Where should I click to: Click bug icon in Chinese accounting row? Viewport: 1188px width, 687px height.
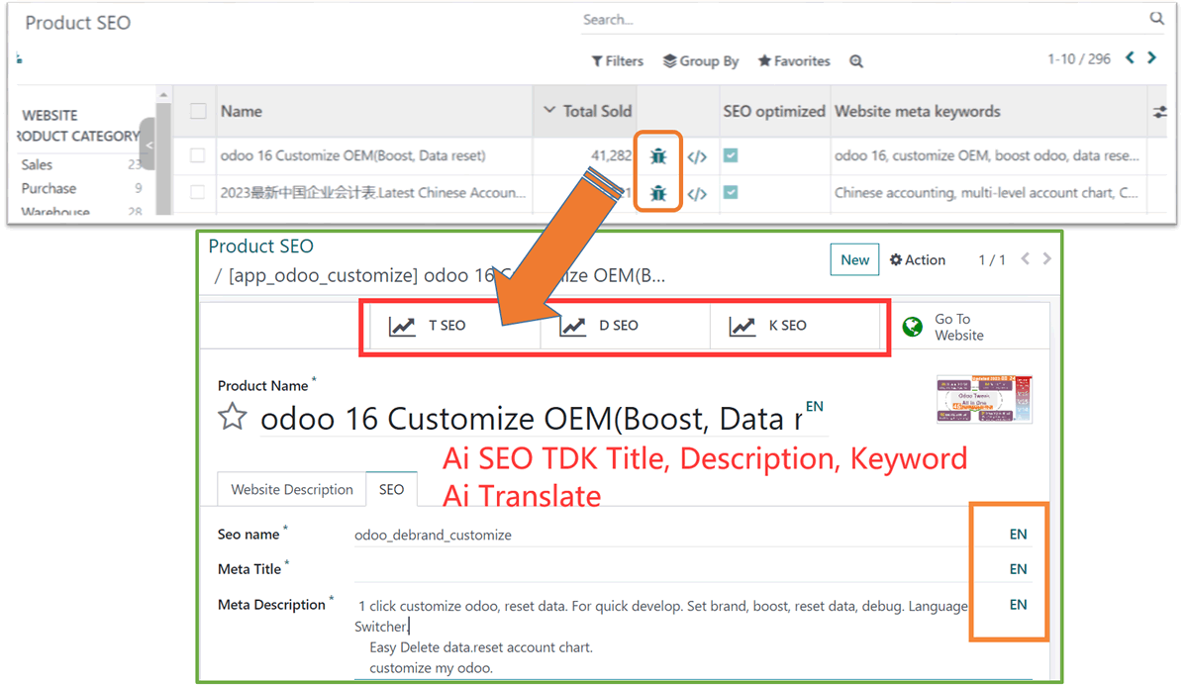658,193
